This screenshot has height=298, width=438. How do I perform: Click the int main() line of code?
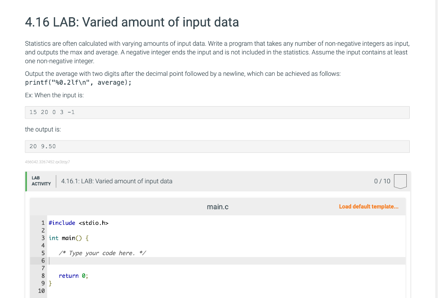pos(69,238)
